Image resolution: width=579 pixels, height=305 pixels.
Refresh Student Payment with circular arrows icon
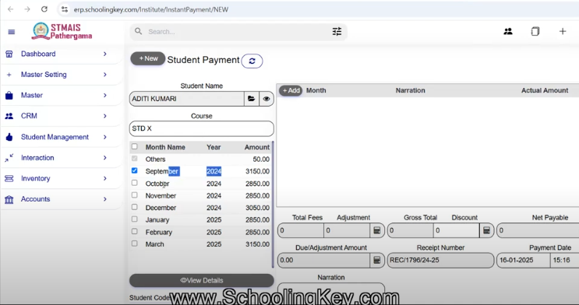tap(252, 61)
